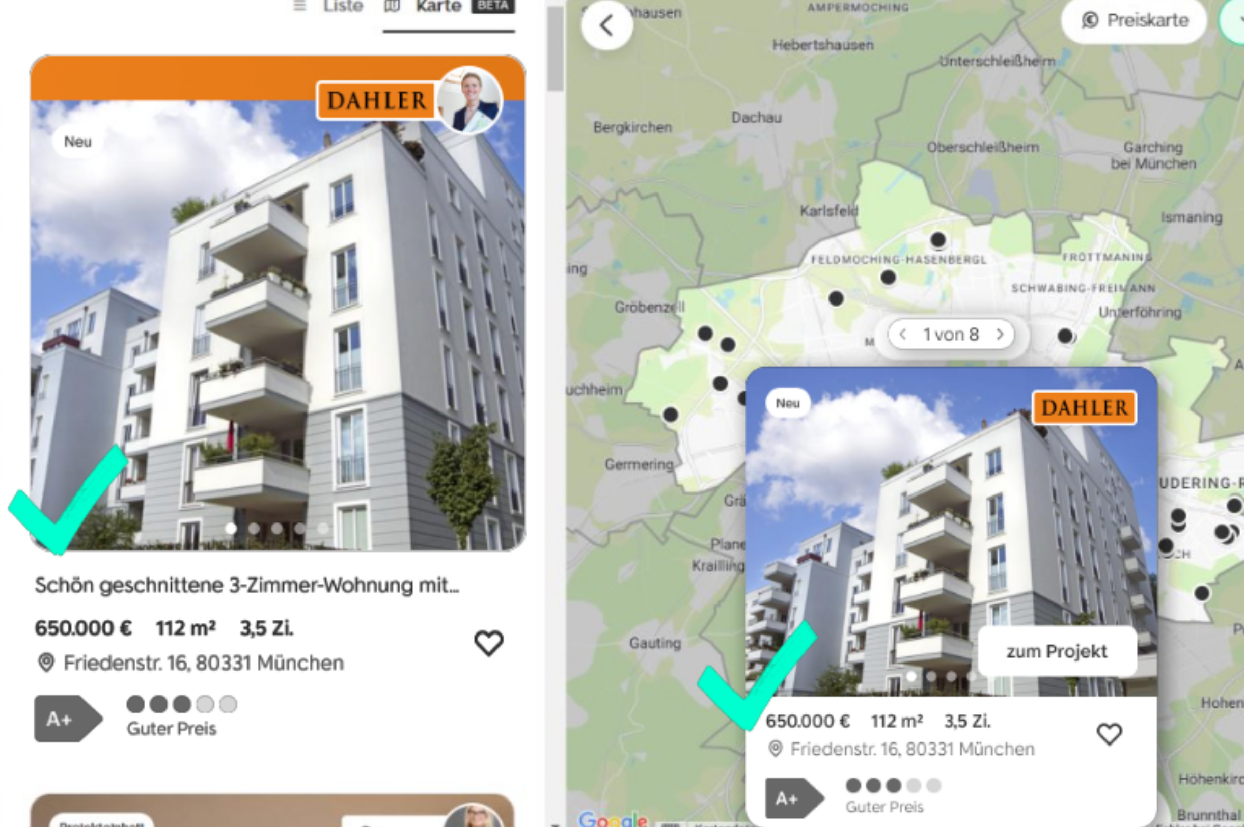Click the A+ energy label on the left card

(x=68, y=719)
